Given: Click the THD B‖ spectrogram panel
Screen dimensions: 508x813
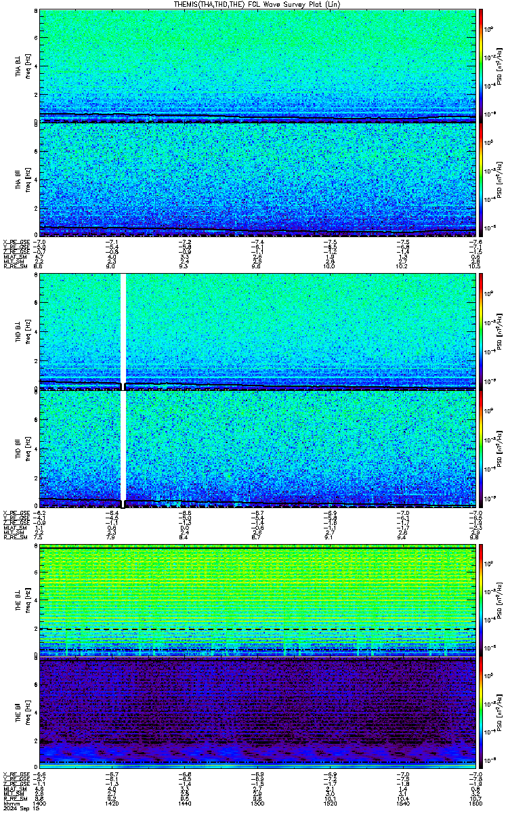Looking at the screenshot, I should coord(258,449).
